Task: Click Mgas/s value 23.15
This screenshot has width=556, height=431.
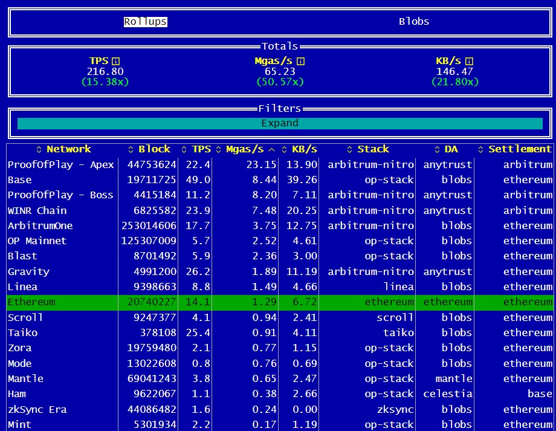Action: pyautogui.click(x=261, y=164)
